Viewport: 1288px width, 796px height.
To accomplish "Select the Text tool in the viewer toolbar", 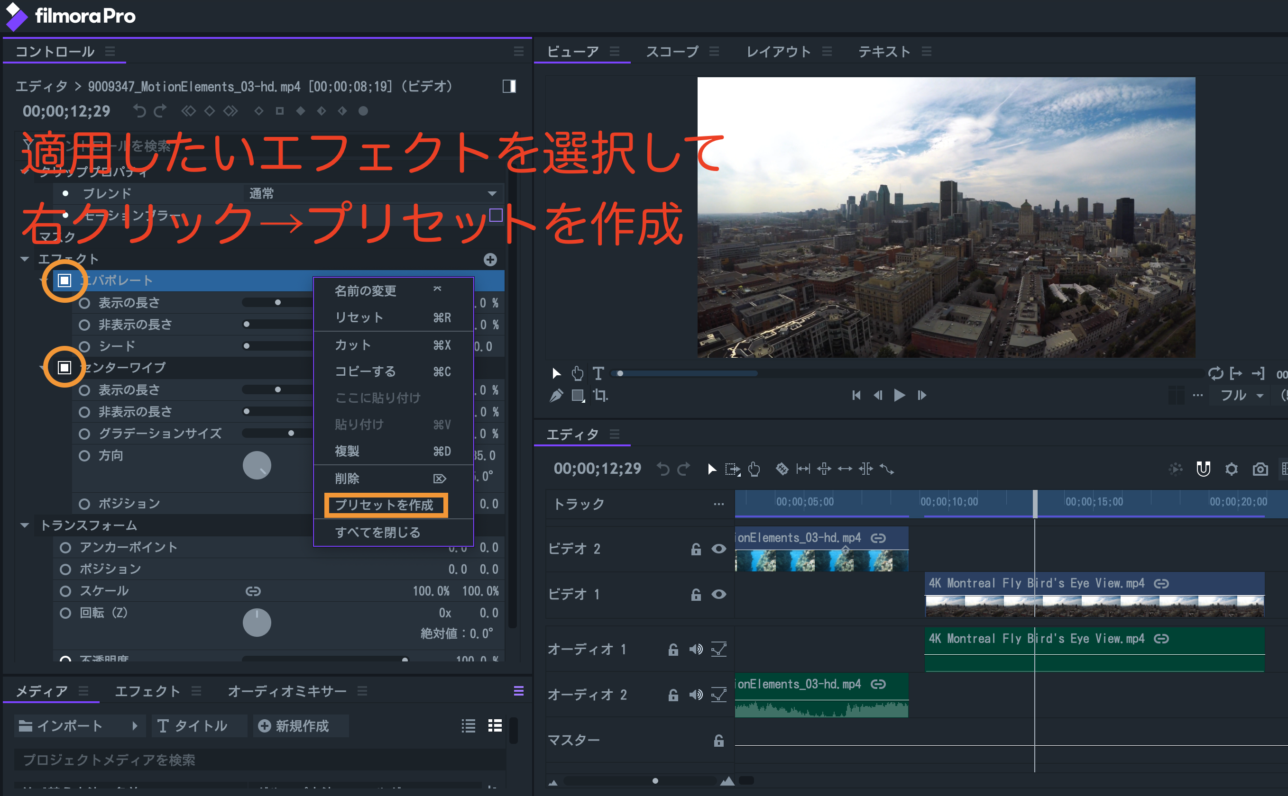I will click(598, 373).
